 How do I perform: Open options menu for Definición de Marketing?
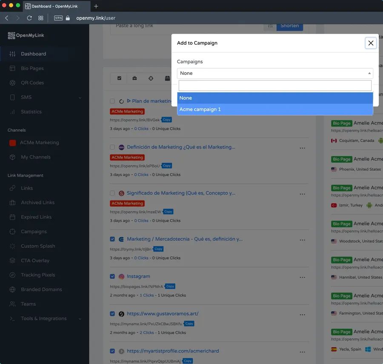click(303, 148)
